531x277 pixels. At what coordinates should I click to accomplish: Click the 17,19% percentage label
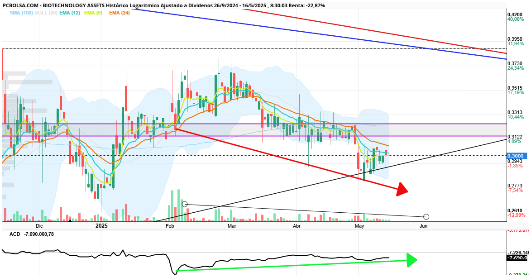pos(516,92)
